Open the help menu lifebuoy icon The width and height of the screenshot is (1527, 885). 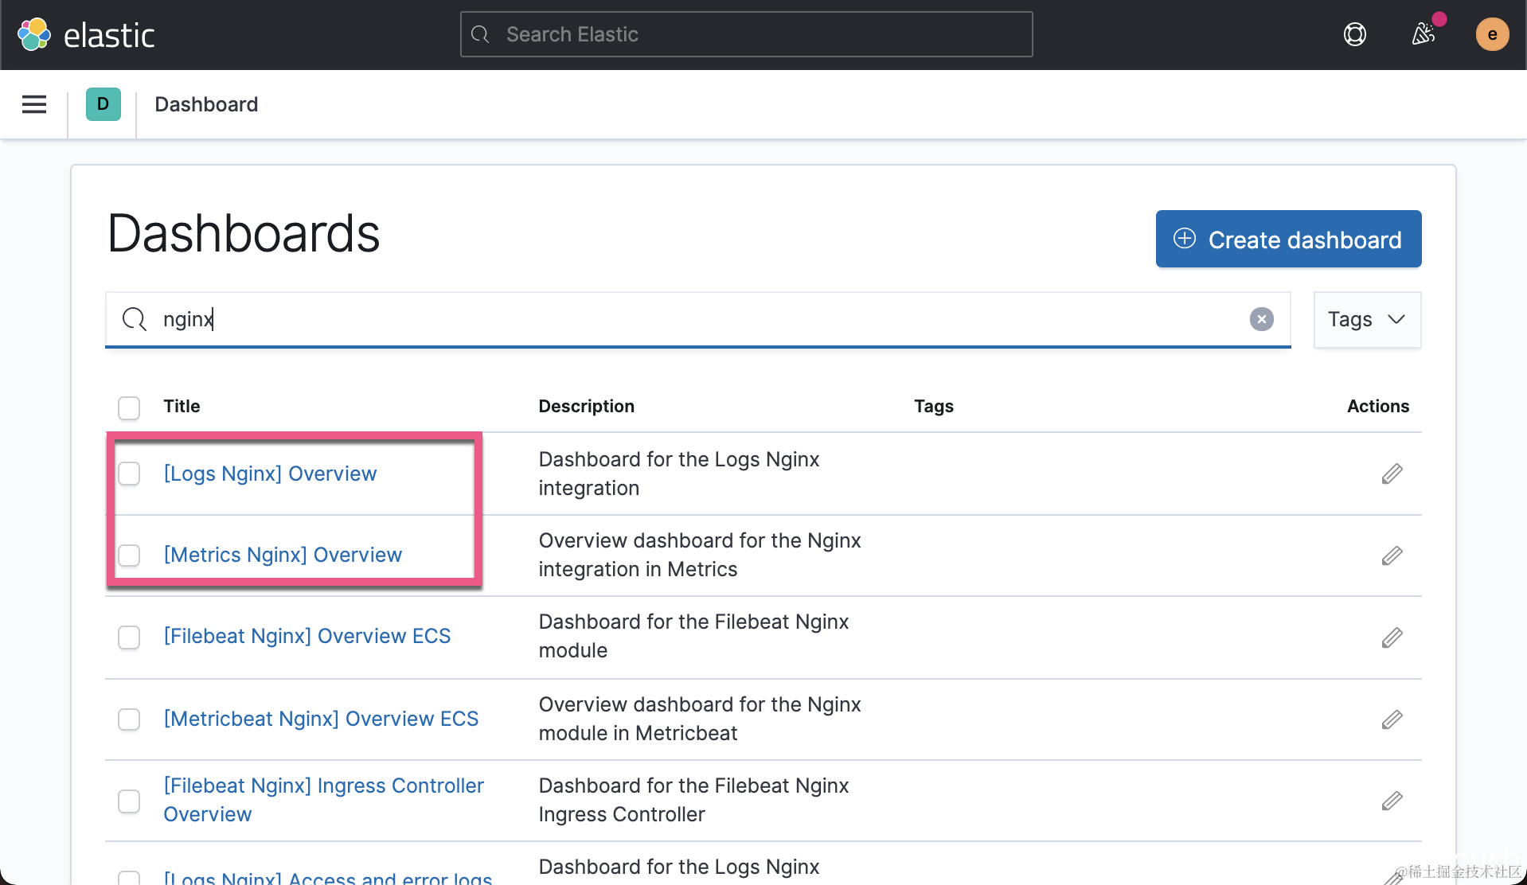click(x=1354, y=34)
